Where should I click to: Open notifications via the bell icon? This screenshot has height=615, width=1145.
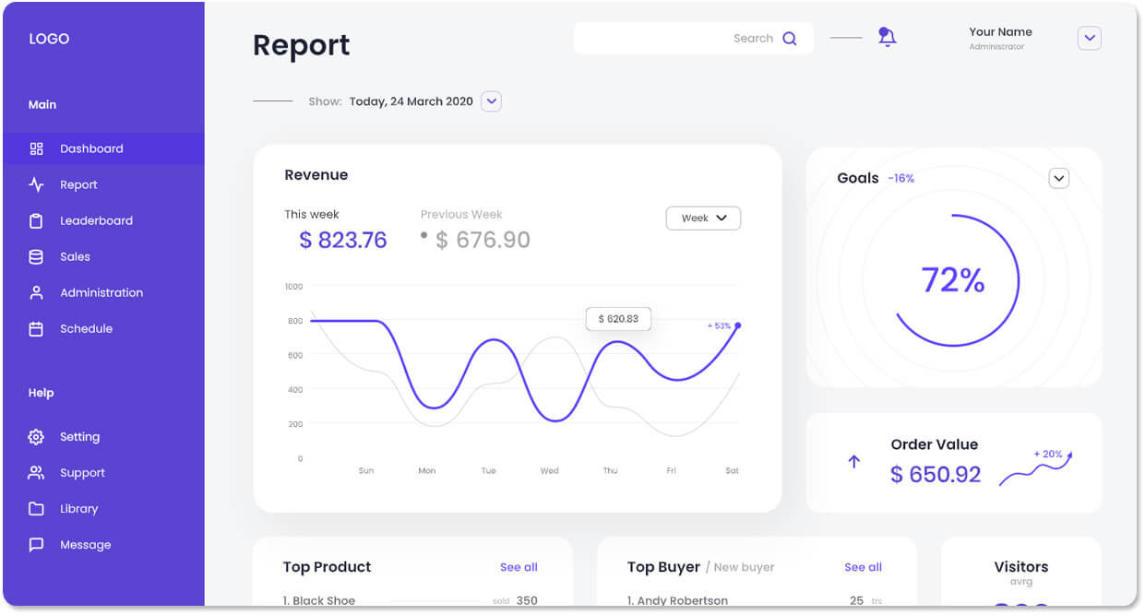pos(887,37)
